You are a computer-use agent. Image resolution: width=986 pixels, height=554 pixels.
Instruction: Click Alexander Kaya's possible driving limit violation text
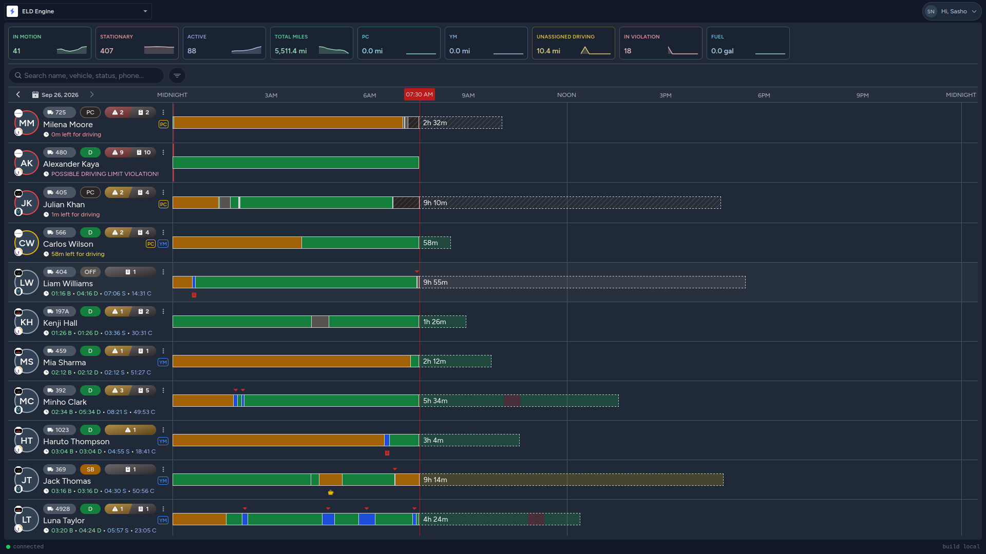pyautogui.click(x=105, y=174)
